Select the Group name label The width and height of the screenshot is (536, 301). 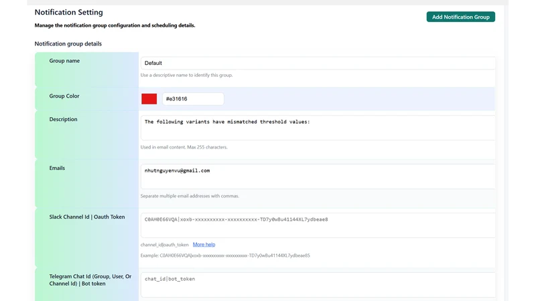click(64, 61)
